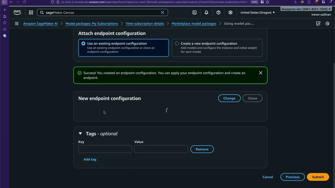Open the console settings gear
Viewport: 335px width, 188px height.
(x=230, y=12)
